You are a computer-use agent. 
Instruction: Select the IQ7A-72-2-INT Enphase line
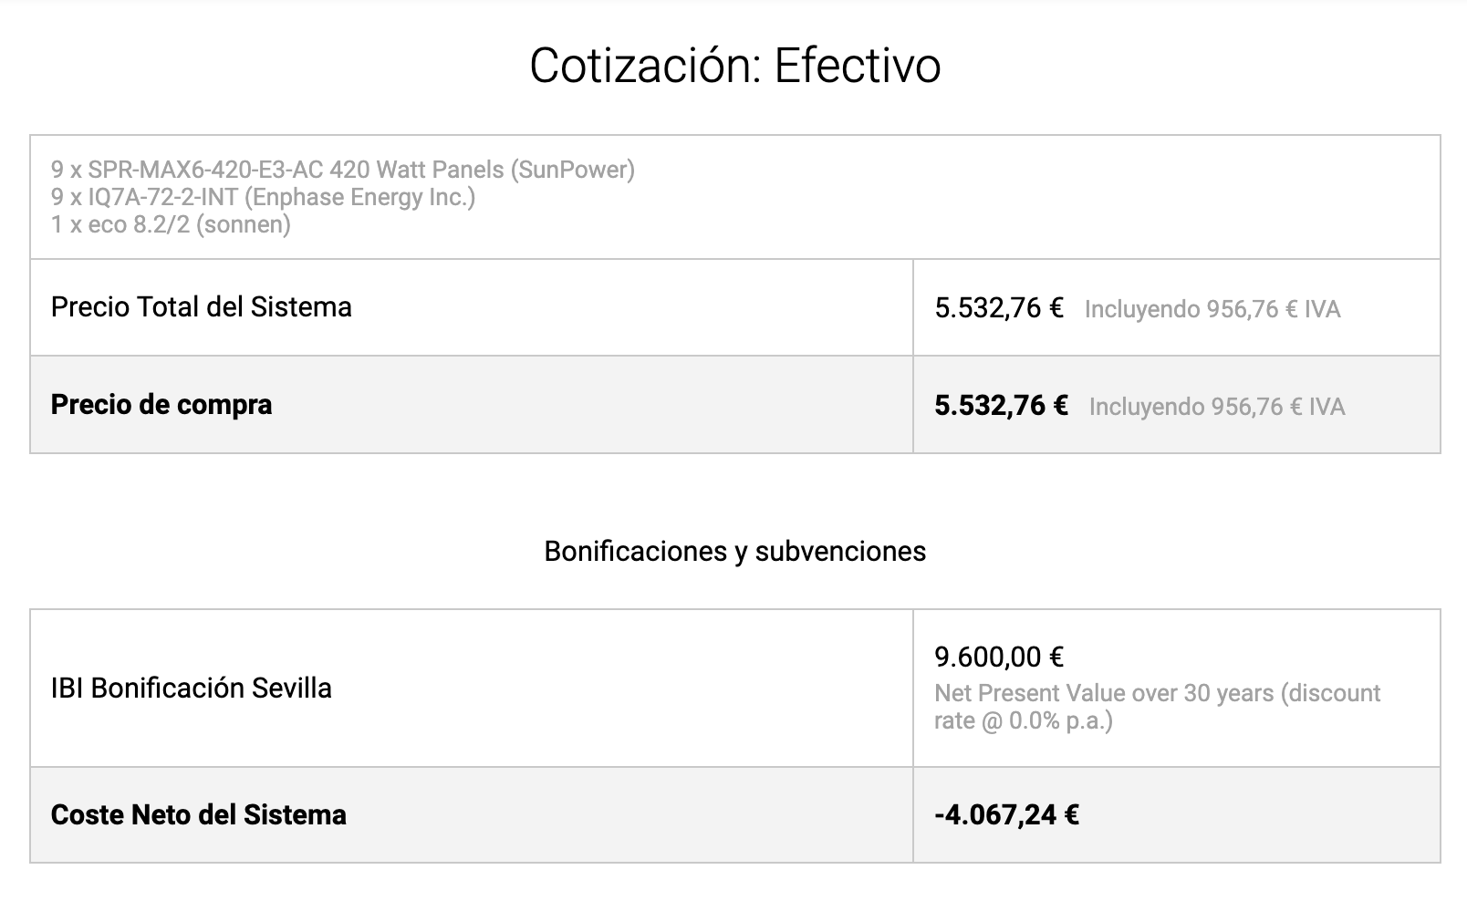click(263, 197)
